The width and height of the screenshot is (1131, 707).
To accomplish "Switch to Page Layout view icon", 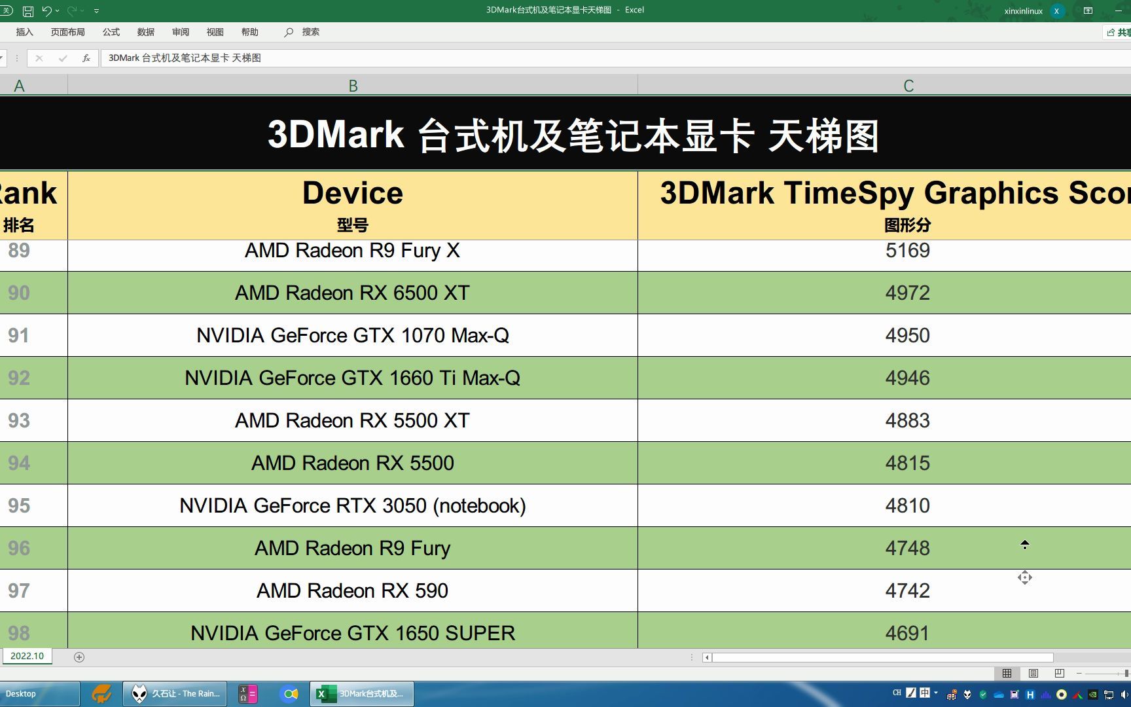I will tap(1033, 674).
